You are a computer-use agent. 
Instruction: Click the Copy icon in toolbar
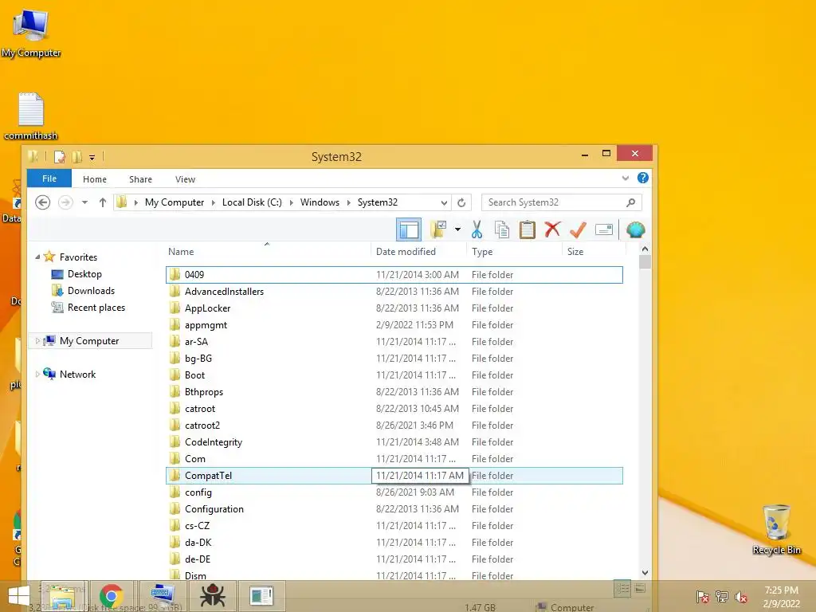(x=502, y=229)
